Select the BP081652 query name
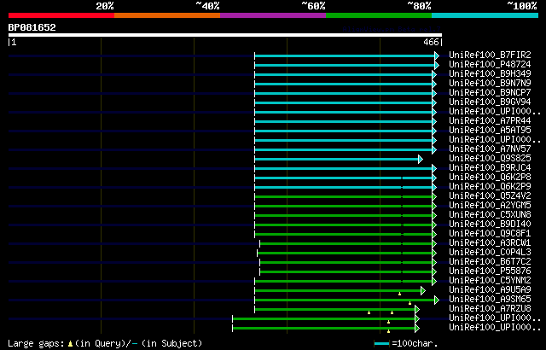This screenshot has width=546, height=350. (x=32, y=27)
